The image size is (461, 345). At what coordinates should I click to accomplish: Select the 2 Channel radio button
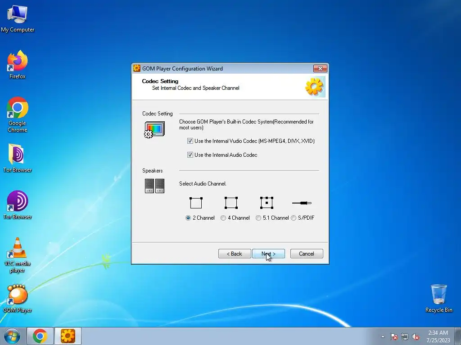click(x=188, y=218)
